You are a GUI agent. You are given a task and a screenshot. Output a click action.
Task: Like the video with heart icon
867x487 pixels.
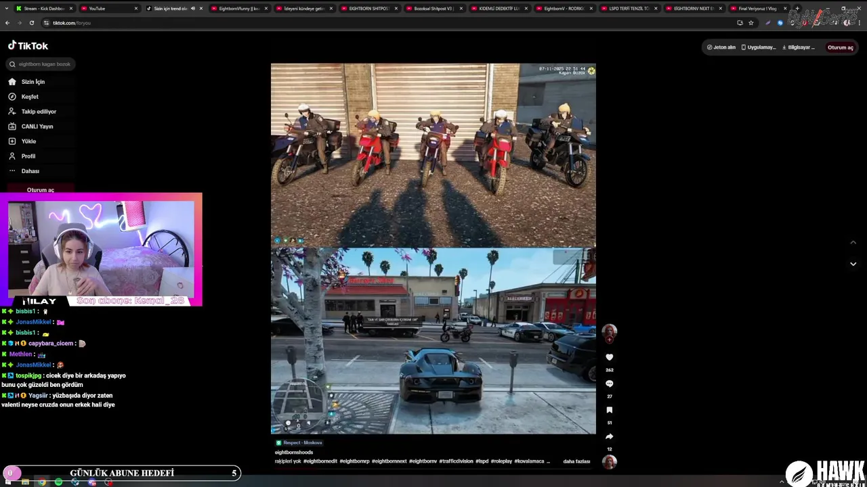[610, 357]
